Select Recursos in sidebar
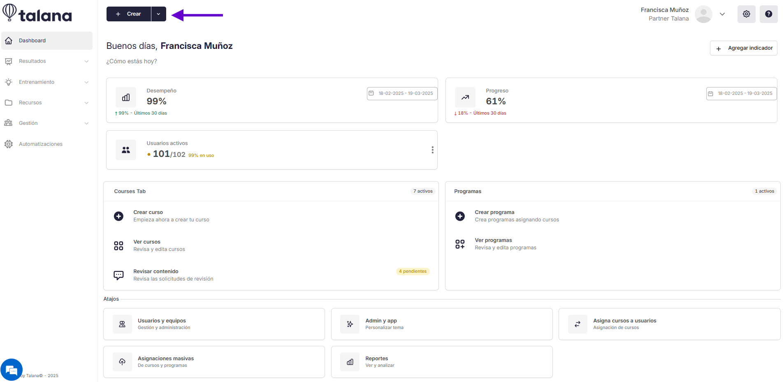Image resolution: width=784 pixels, height=382 pixels. pos(47,103)
